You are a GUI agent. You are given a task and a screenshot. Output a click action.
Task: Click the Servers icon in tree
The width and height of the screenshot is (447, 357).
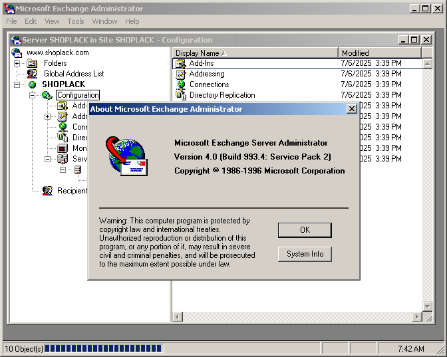pyautogui.click(x=63, y=159)
